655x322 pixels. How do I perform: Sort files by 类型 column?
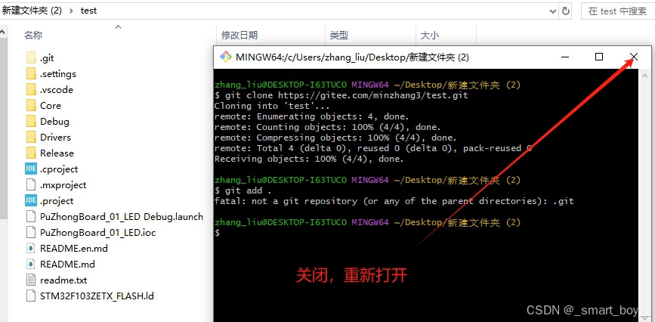(x=338, y=36)
